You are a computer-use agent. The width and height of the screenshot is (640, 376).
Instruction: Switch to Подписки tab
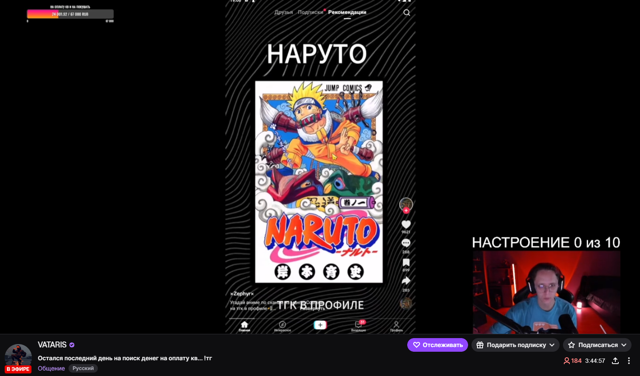click(x=311, y=12)
